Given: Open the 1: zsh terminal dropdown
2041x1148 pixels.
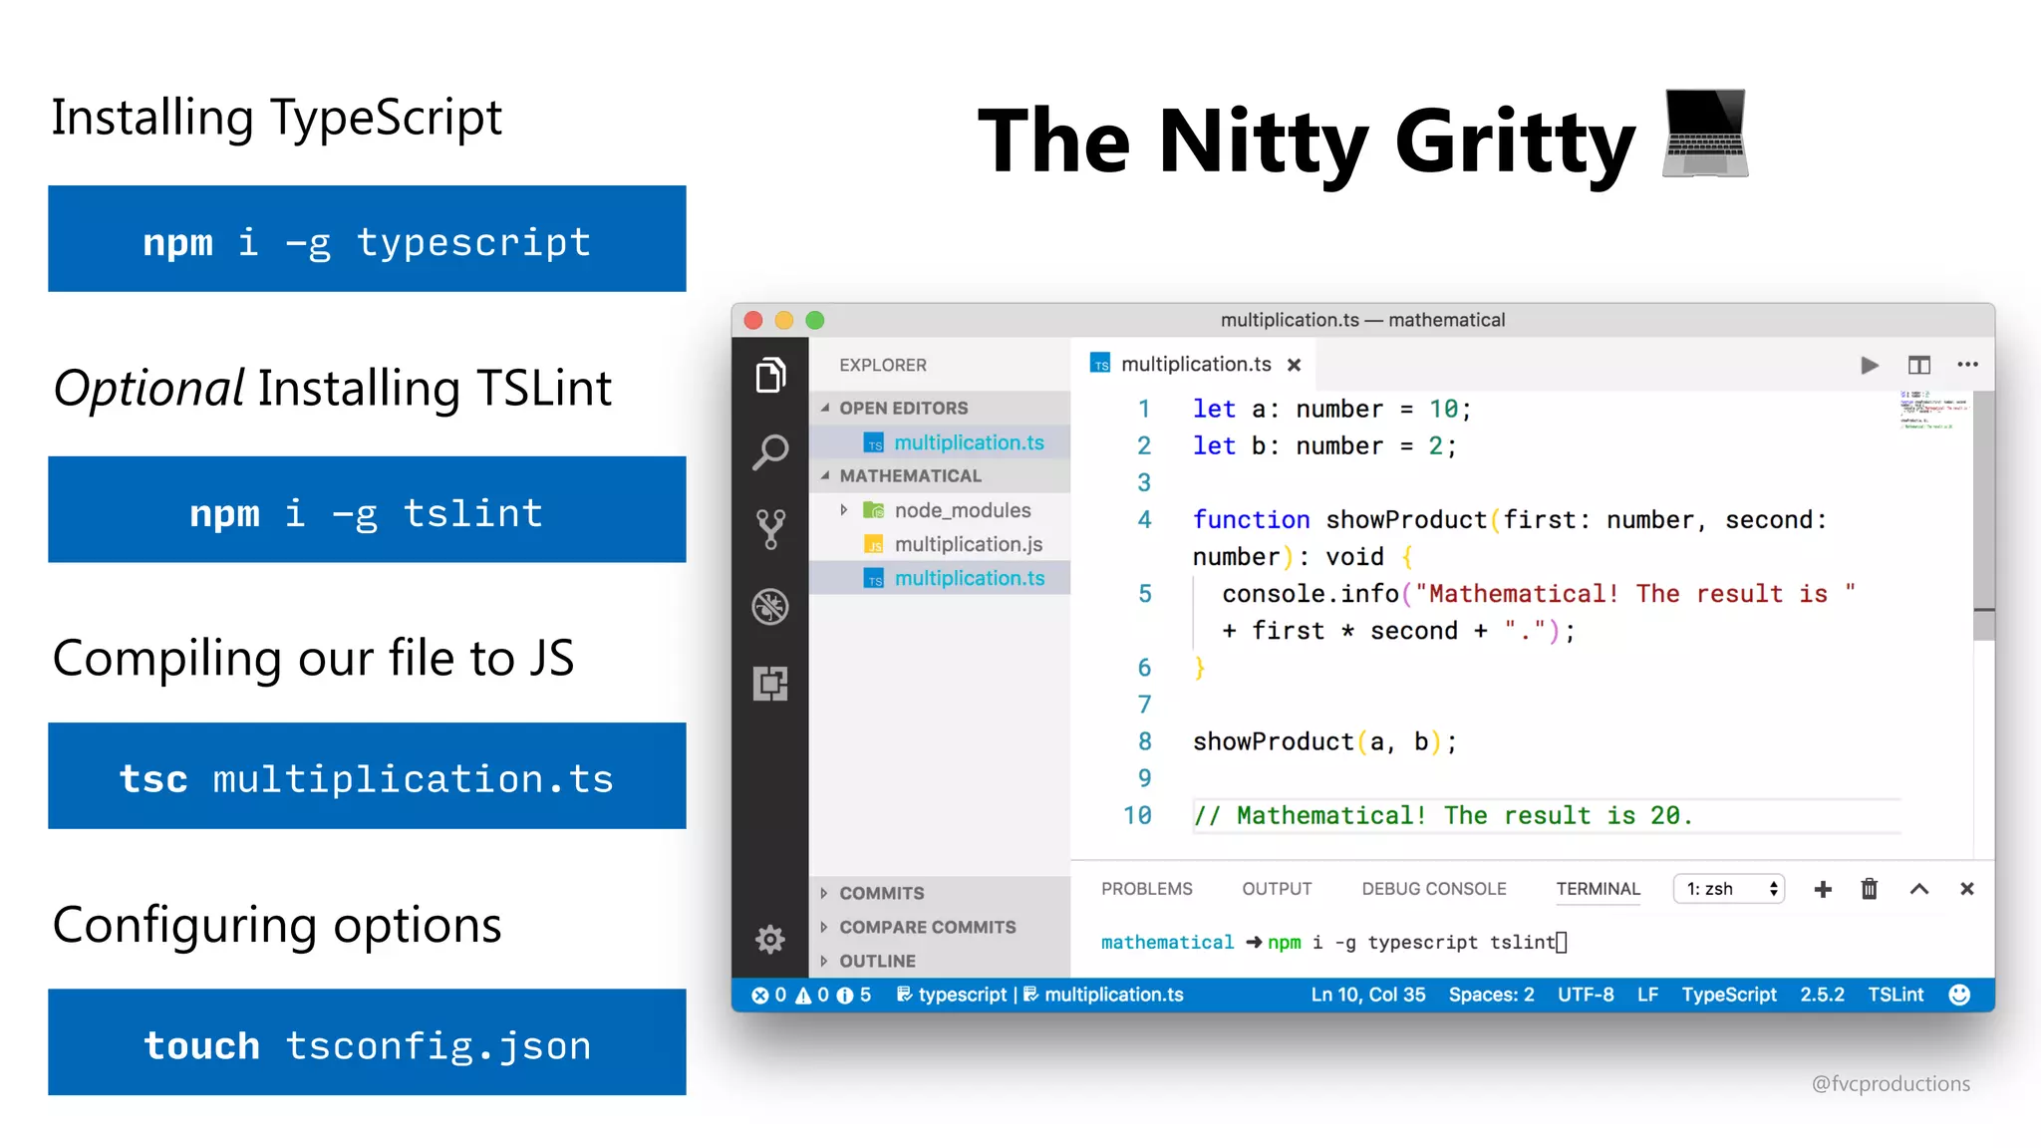Looking at the screenshot, I should click(1729, 889).
